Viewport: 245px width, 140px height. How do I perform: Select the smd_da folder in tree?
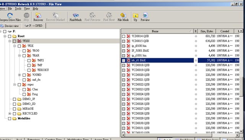pos(36,80)
